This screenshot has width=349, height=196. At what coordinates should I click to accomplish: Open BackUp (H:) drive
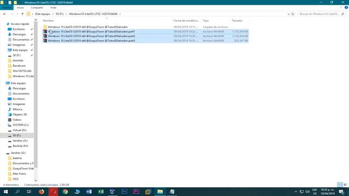20,146
